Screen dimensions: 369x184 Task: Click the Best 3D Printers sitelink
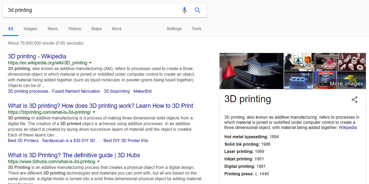click(23, 141)
